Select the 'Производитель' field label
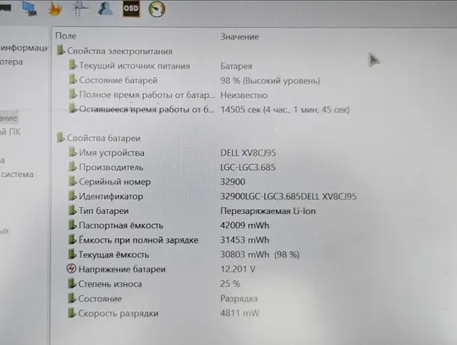457x345 pixels. click(111, 167)
